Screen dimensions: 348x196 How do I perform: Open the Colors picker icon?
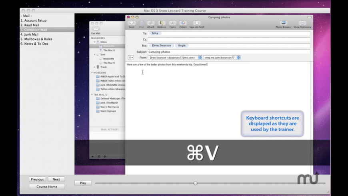183,23
